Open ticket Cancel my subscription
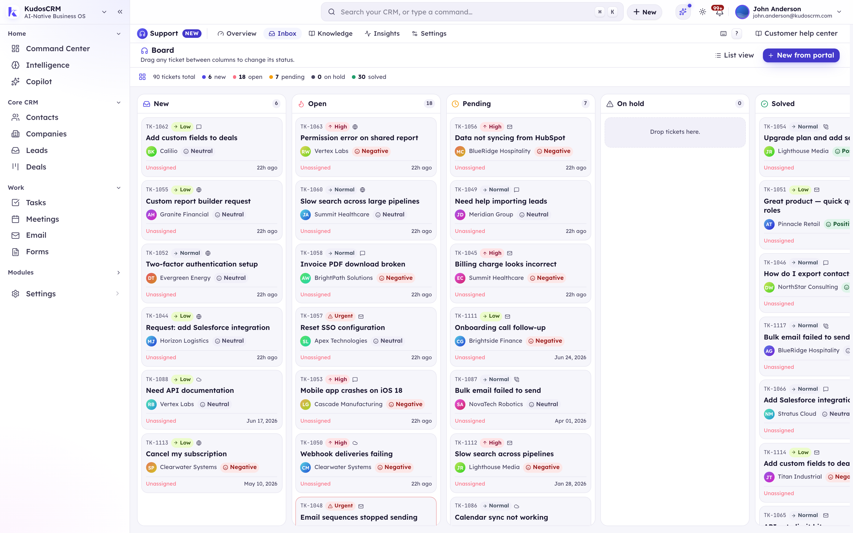853x533 pixels. tap(211, 463)
